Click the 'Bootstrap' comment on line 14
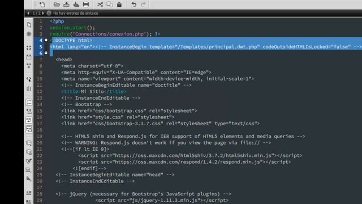 pyautogui.click(x=87, y=104)
